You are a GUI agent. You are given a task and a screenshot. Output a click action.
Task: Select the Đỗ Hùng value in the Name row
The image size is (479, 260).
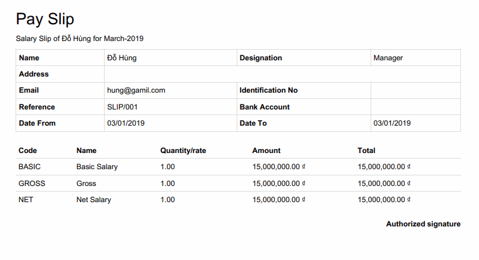pos(122,58)
